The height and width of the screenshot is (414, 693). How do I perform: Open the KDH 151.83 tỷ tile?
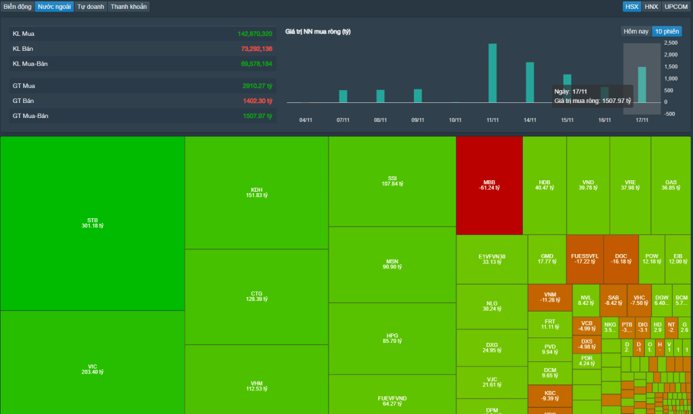(256, 192)
